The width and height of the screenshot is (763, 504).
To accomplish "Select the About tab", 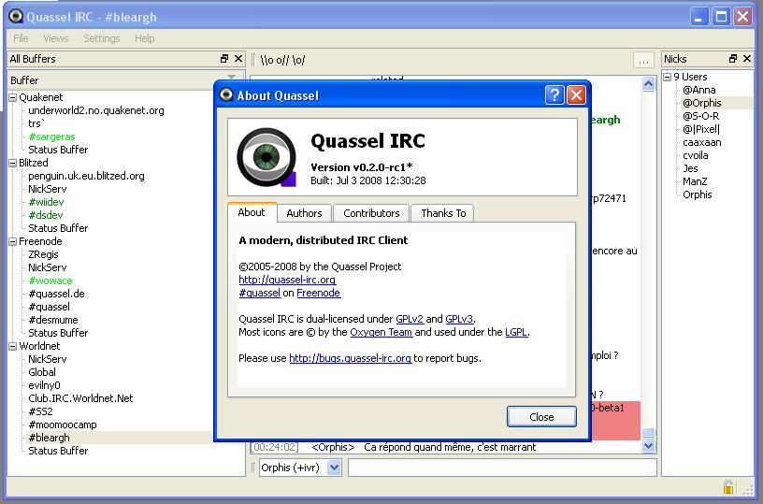I will [x=252, y=212].
